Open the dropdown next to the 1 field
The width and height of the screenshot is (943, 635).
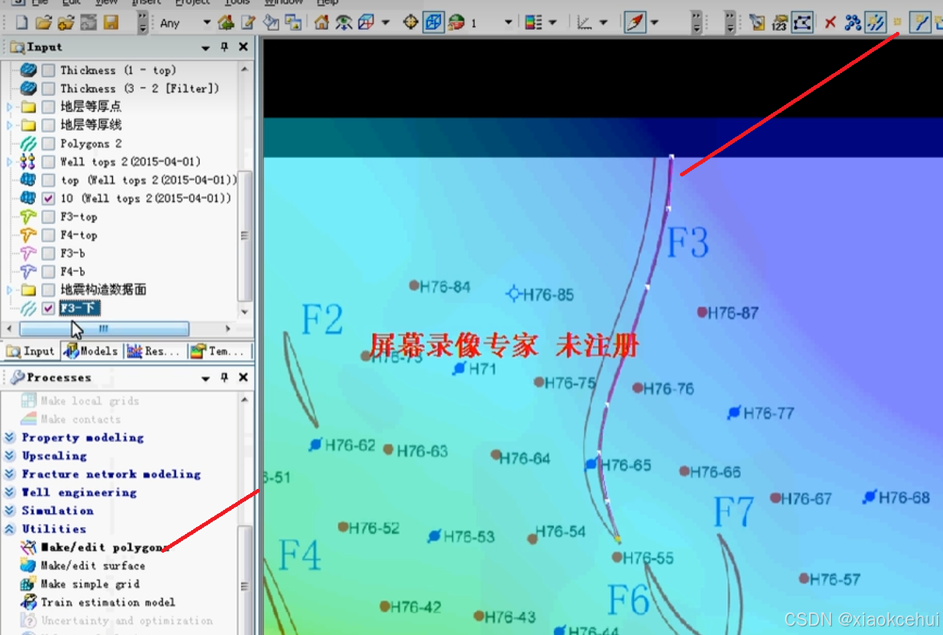[509, 23]
